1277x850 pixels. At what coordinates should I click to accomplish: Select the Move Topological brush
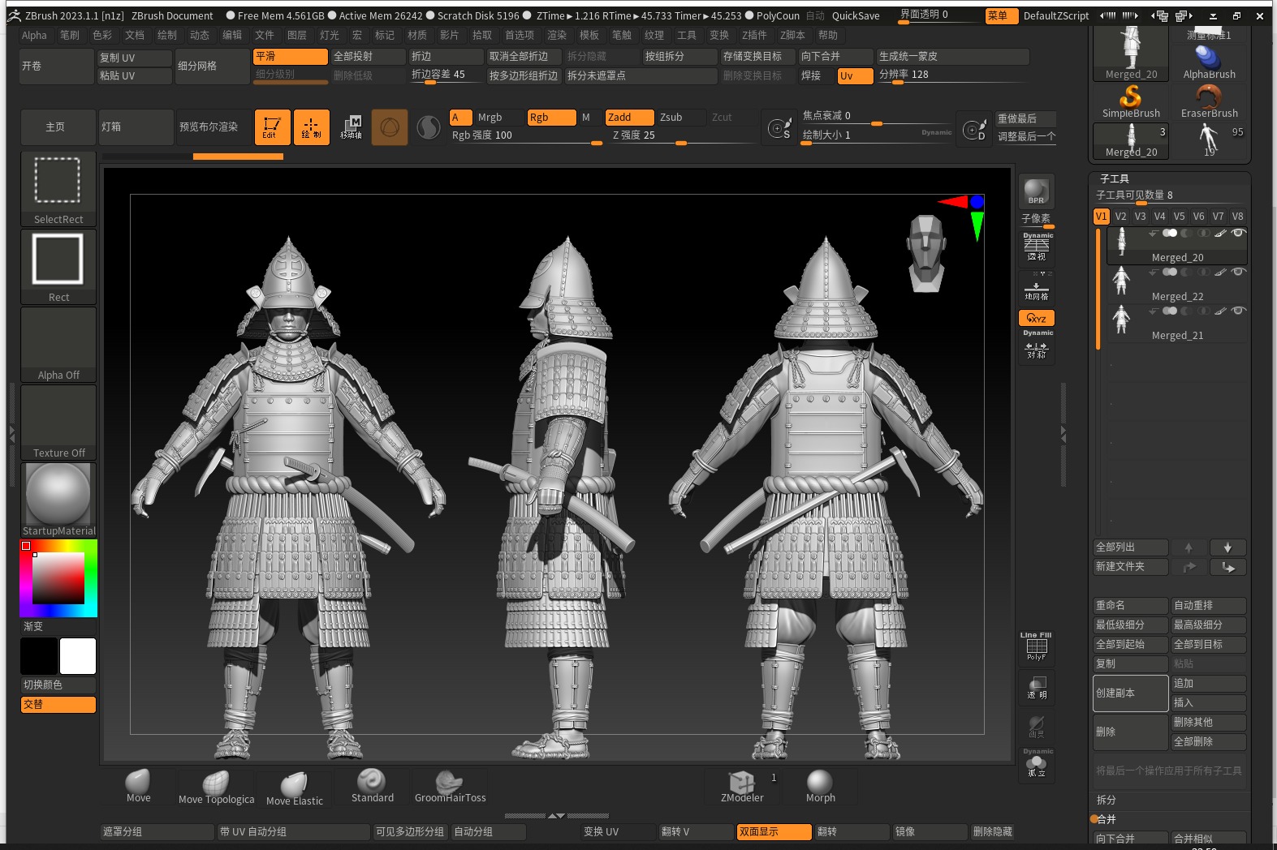216,786
